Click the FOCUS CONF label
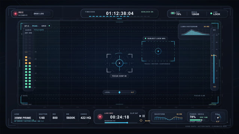Viewport: 239px width, 134px height. [119, 76]
